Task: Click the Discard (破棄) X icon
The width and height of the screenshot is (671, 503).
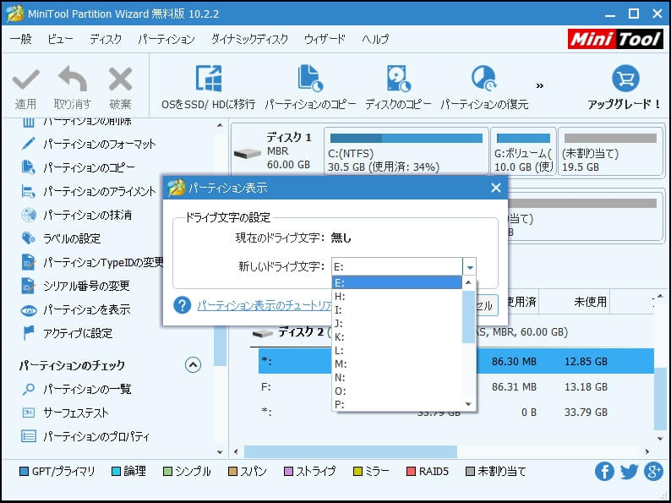Action: coord(120,79)
